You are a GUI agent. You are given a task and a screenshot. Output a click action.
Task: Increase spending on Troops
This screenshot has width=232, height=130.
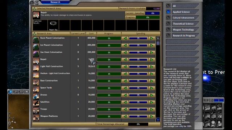point(152,109)
